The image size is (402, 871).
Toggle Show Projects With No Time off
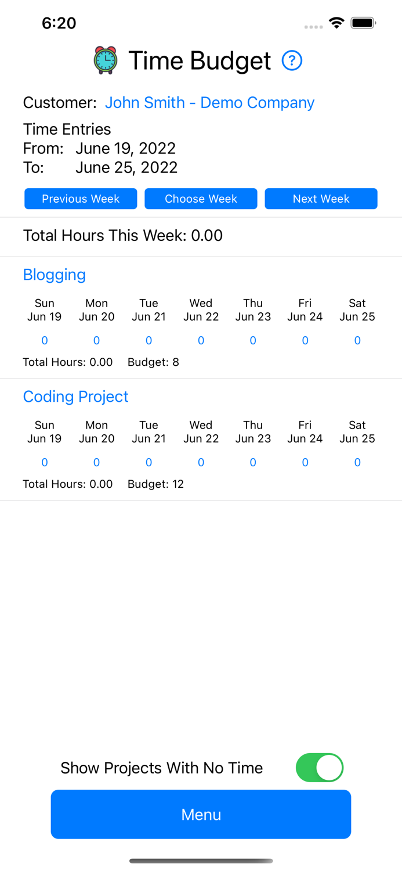[320, 767]
